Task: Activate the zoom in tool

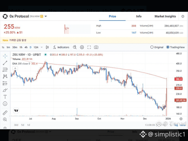Action: pos(5,119)
